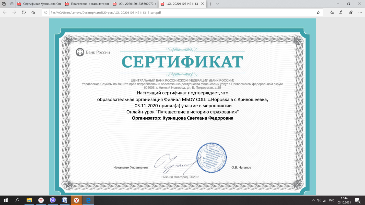The width and height of the screenshot is (365, 205).
Task: Show hidden system tray icons
Action: 313,200
